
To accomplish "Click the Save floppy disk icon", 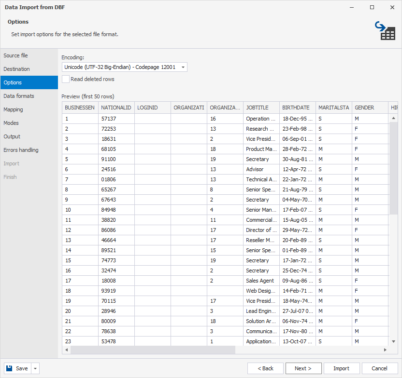I will coord(9,368).
